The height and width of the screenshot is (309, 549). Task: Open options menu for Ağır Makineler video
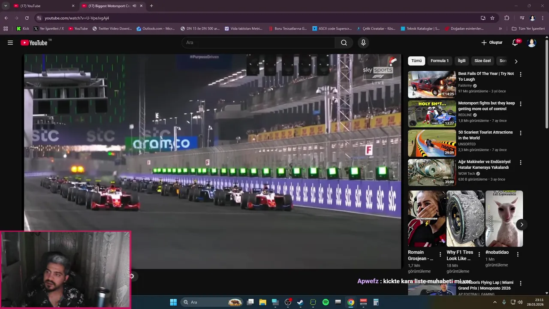[521, 163]
